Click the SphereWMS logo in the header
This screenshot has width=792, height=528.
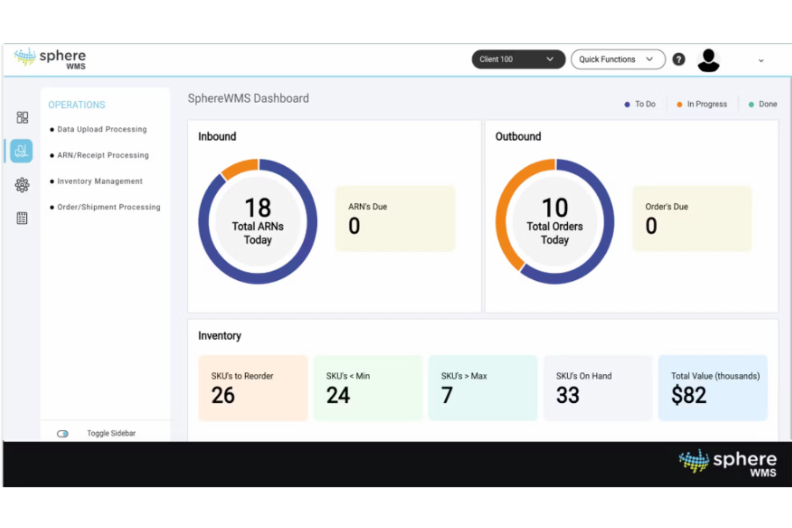[x=50, y=58]
